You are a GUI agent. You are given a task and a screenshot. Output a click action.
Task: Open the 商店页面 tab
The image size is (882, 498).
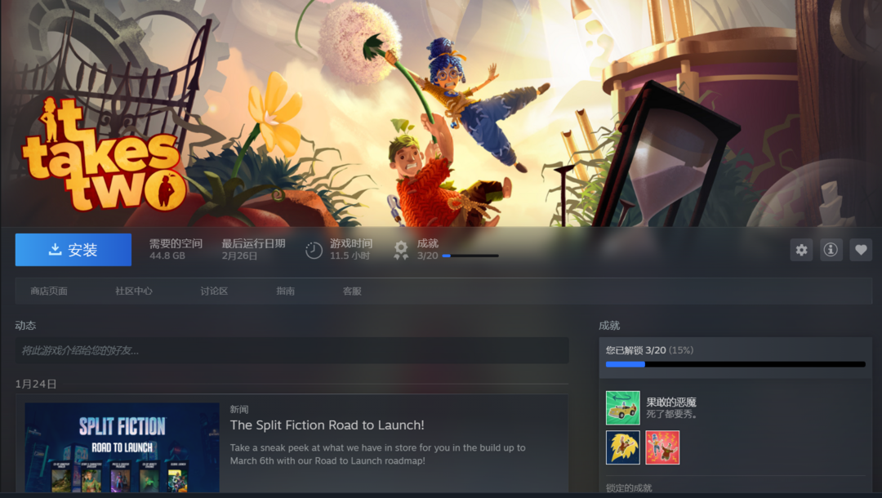pos(49,291)
